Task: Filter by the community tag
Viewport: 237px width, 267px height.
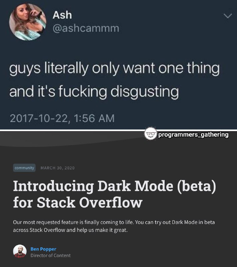Action: [24, 168]
